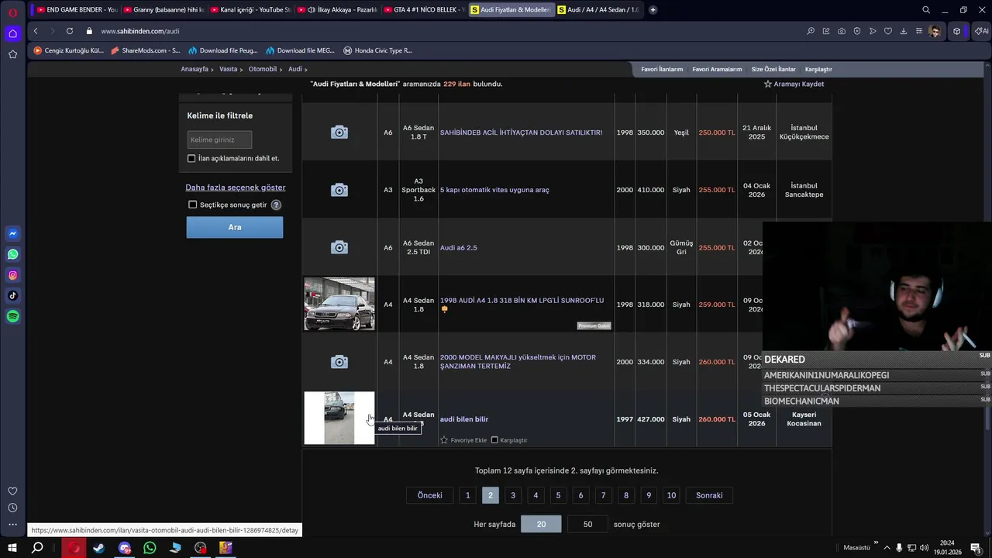Open TikTok in Opera sidebar
This screenshot has height=558, width=992.
coord(12,295)
